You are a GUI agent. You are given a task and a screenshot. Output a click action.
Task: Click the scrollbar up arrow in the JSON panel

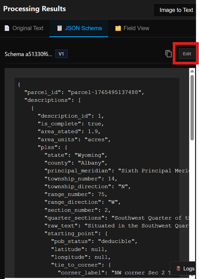(x=192, y=71)
